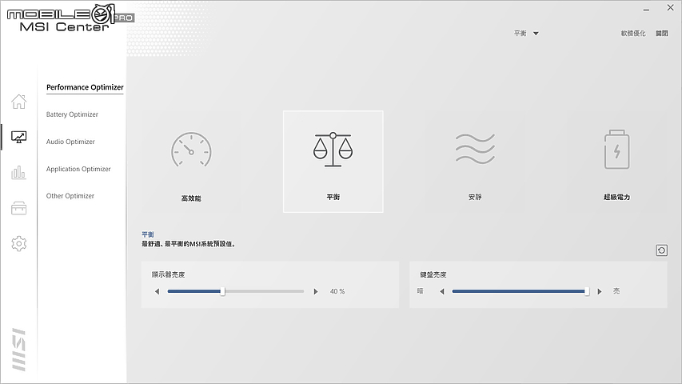Click the reset to default icon
The height and width of the screenshot is (384, 682).
pos(661,250)
